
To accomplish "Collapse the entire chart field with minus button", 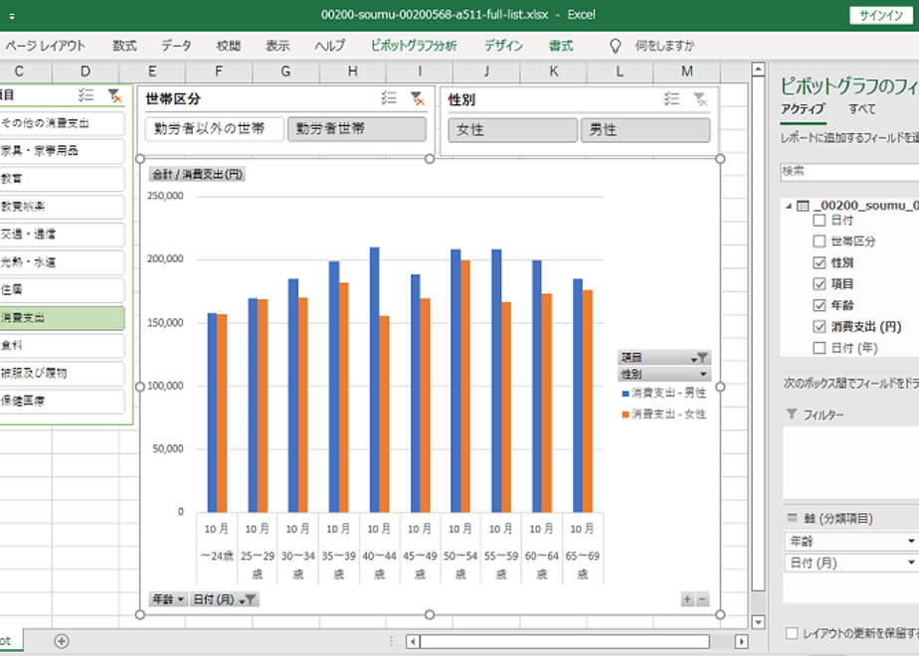I will click(702, 598).
